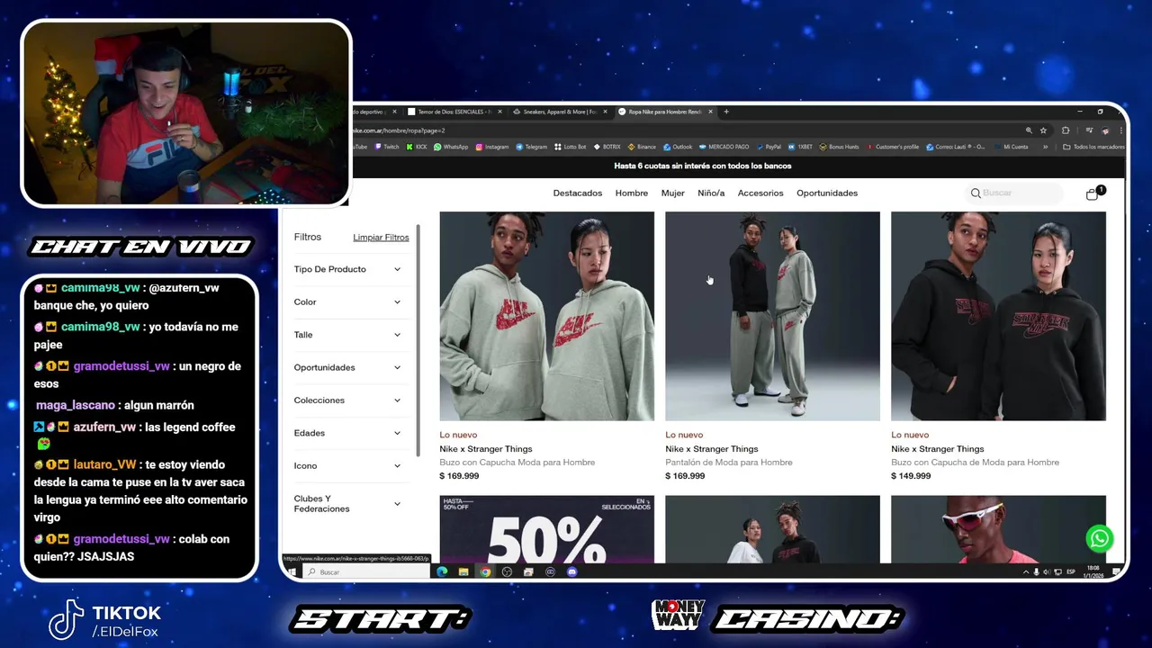Viewport: 1152px width, 648px height.
Task: Open gray sweatpants product photo
Action: [772, 316]
